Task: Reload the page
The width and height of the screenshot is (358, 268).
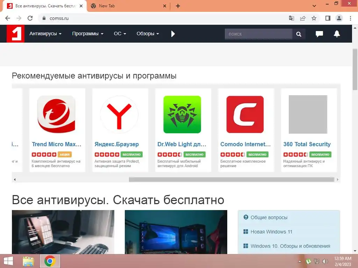Action: 30,18
